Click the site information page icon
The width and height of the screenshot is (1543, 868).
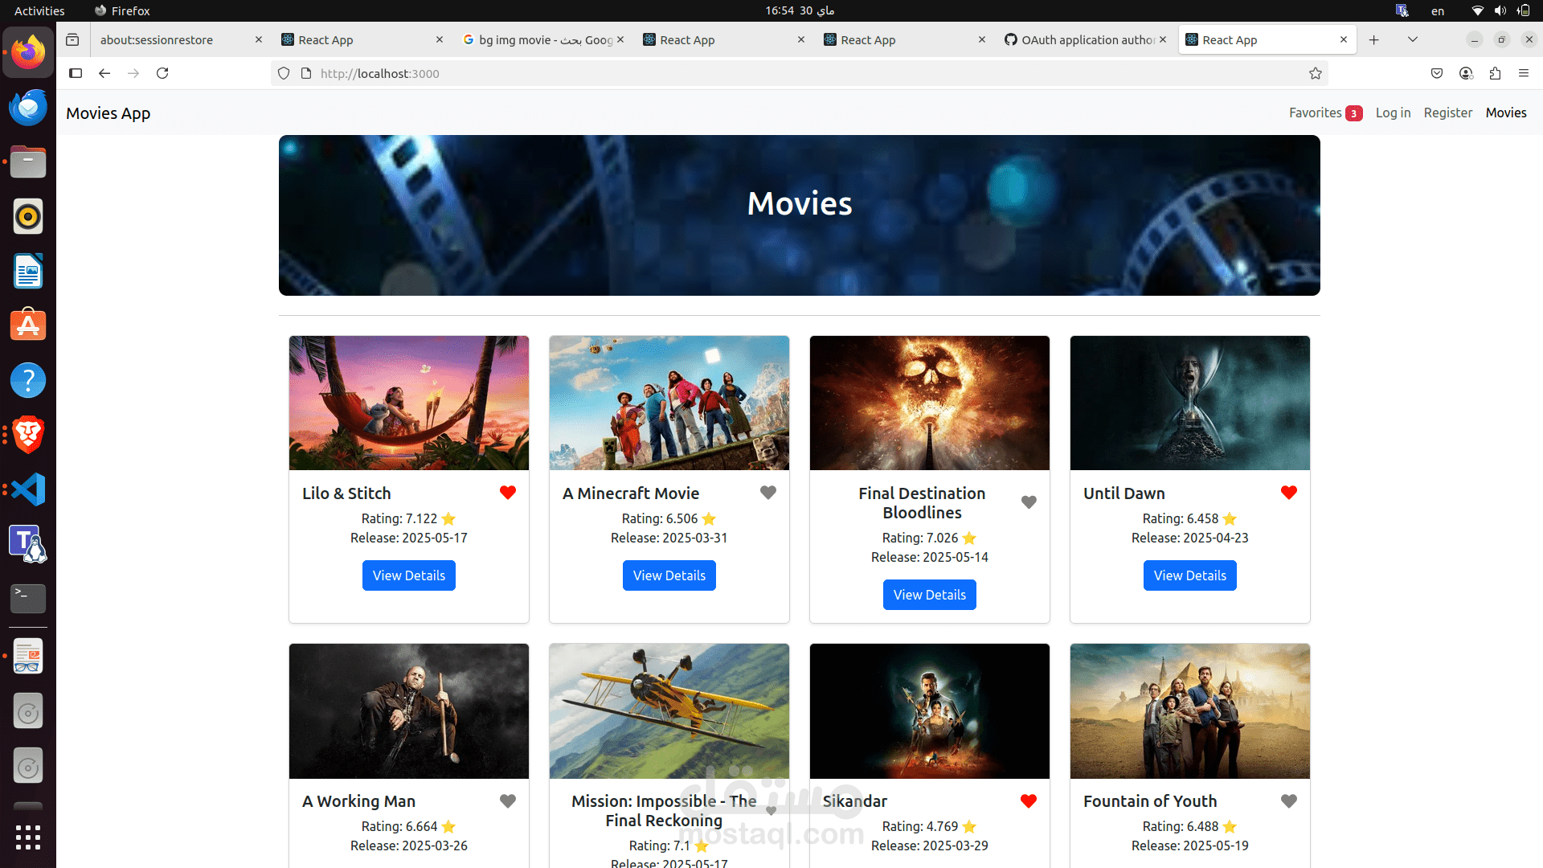coord(306,73)
